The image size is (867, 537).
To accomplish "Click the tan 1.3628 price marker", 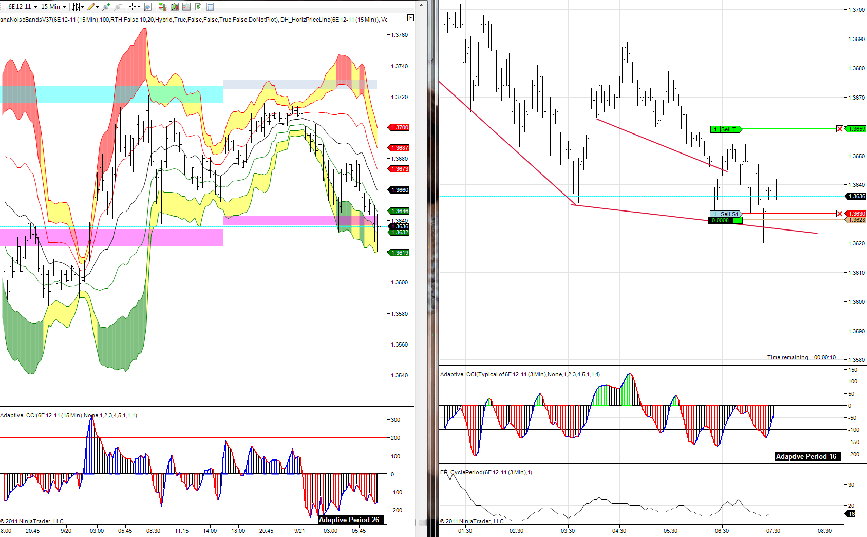I will coord(856,220).
